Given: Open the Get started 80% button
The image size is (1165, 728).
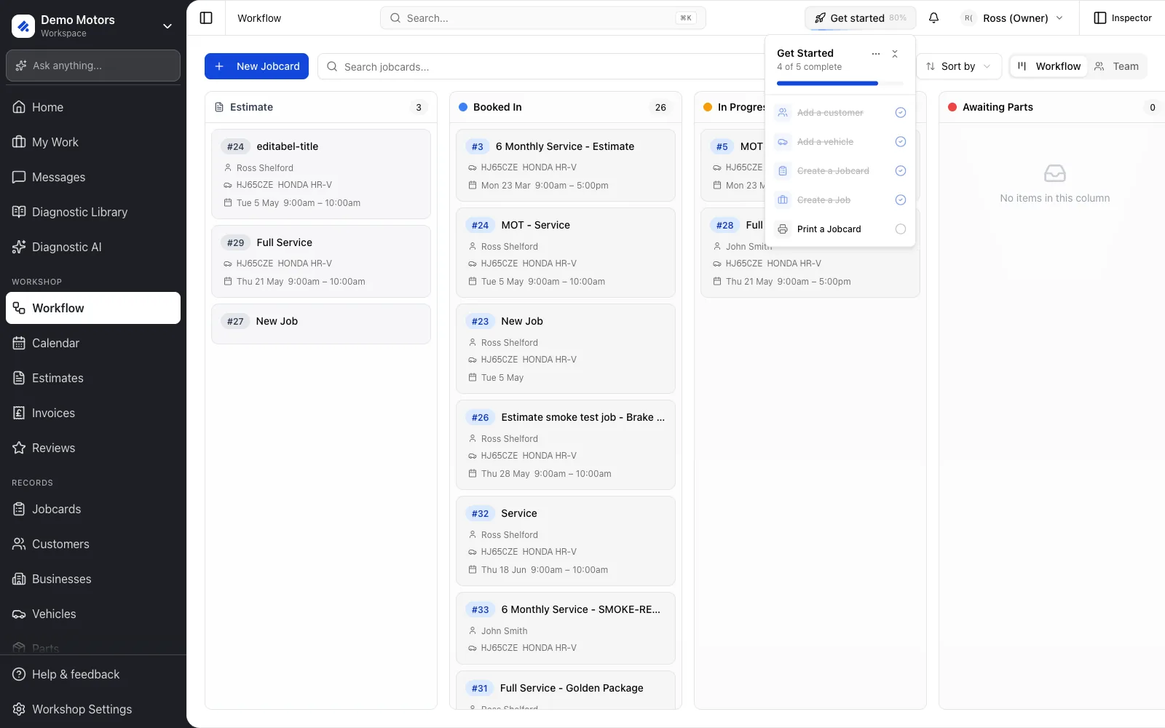Looking at the screenshot, I should 860,18.
